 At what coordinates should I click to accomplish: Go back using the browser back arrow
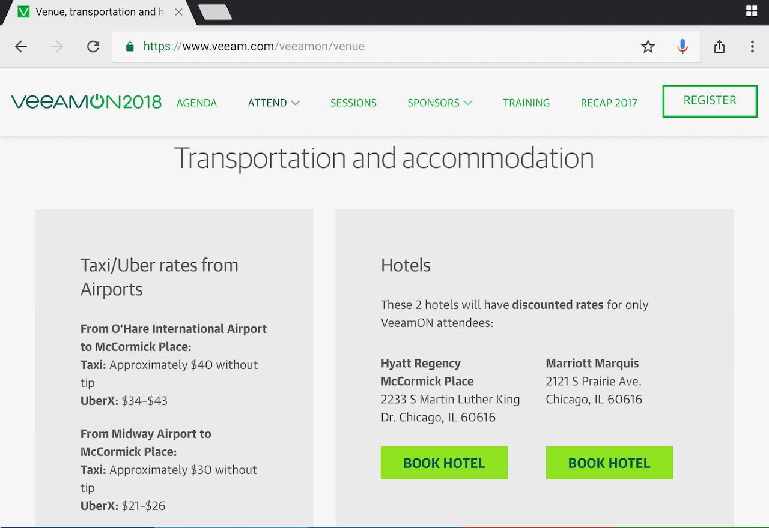pos(21,47)
